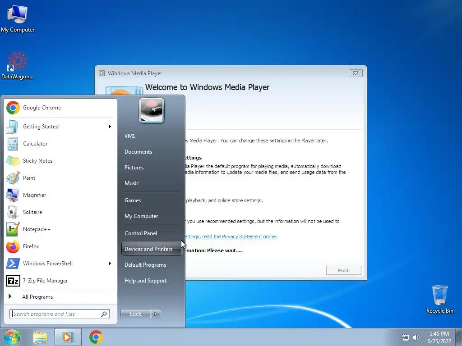This screenshot has height=346, width=462.
Task: Open shutdown options arrow next to Lock
Action: point(156,314)
